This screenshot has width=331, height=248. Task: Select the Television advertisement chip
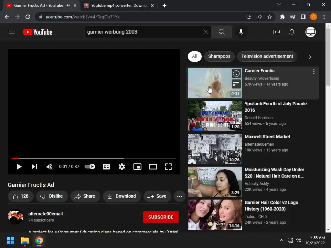tap(267, 56)
